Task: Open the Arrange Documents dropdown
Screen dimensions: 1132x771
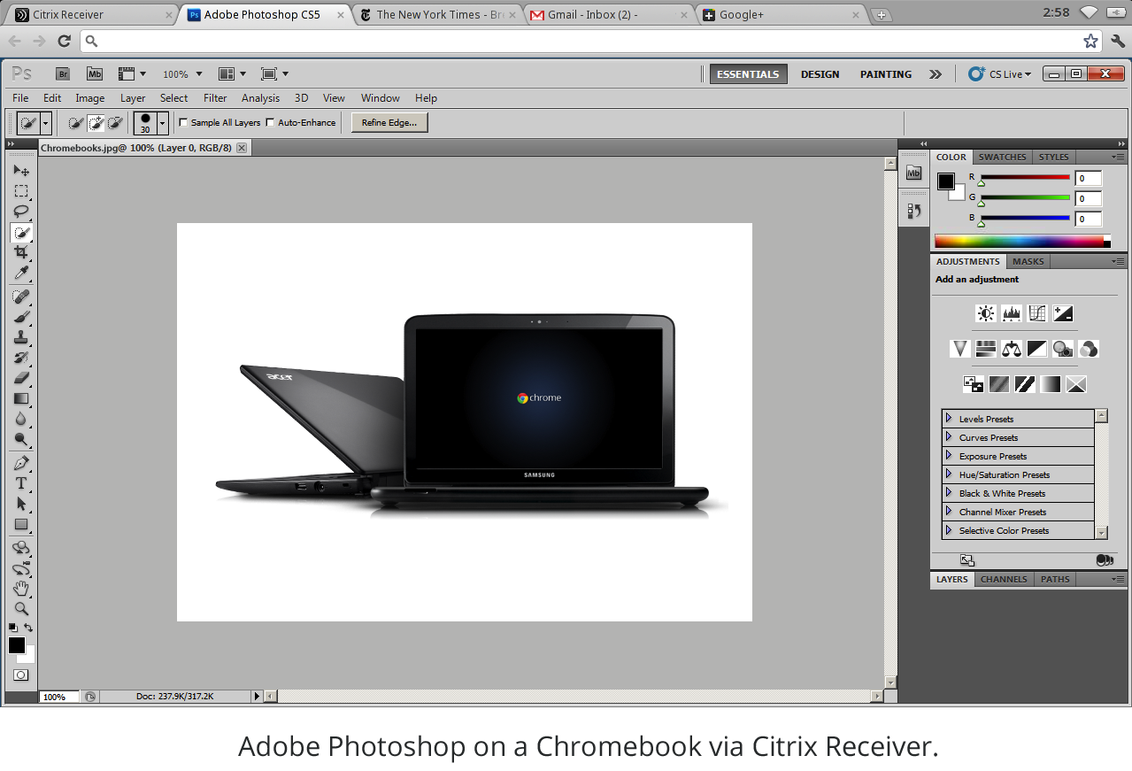Action: pos(232,74)
